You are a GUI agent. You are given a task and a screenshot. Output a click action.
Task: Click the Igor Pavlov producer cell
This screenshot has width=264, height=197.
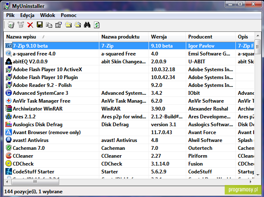pos(211,46)
